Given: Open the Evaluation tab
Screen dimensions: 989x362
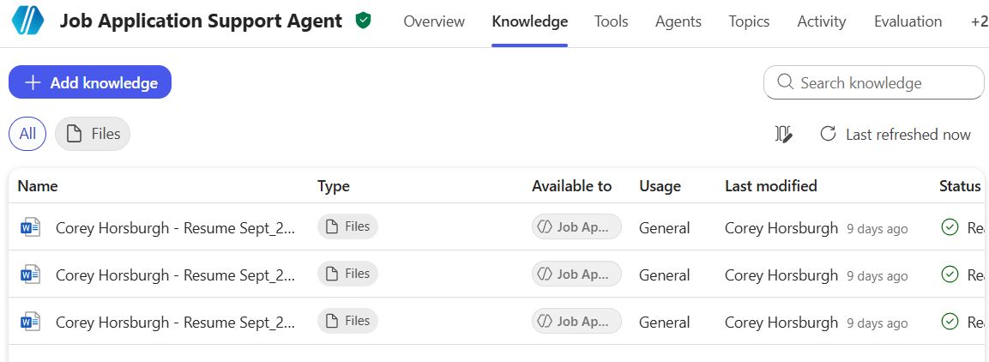Looking at the screenshot, I should pos(908,21).
